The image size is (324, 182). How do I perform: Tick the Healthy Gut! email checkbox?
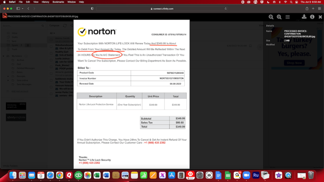(51, 53)
